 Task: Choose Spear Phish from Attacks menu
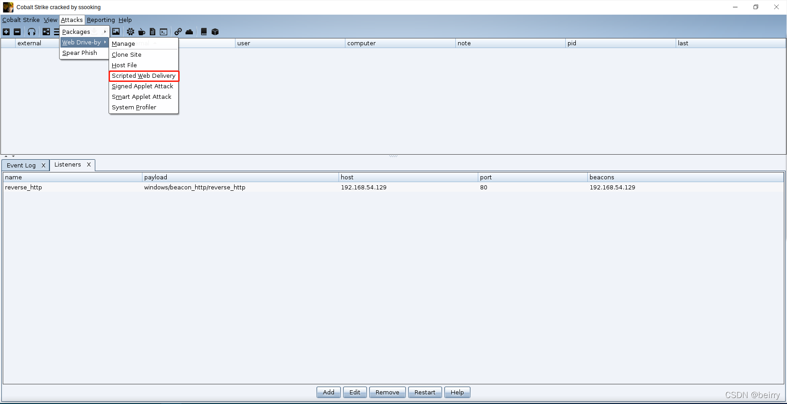[x=84, y=53]
